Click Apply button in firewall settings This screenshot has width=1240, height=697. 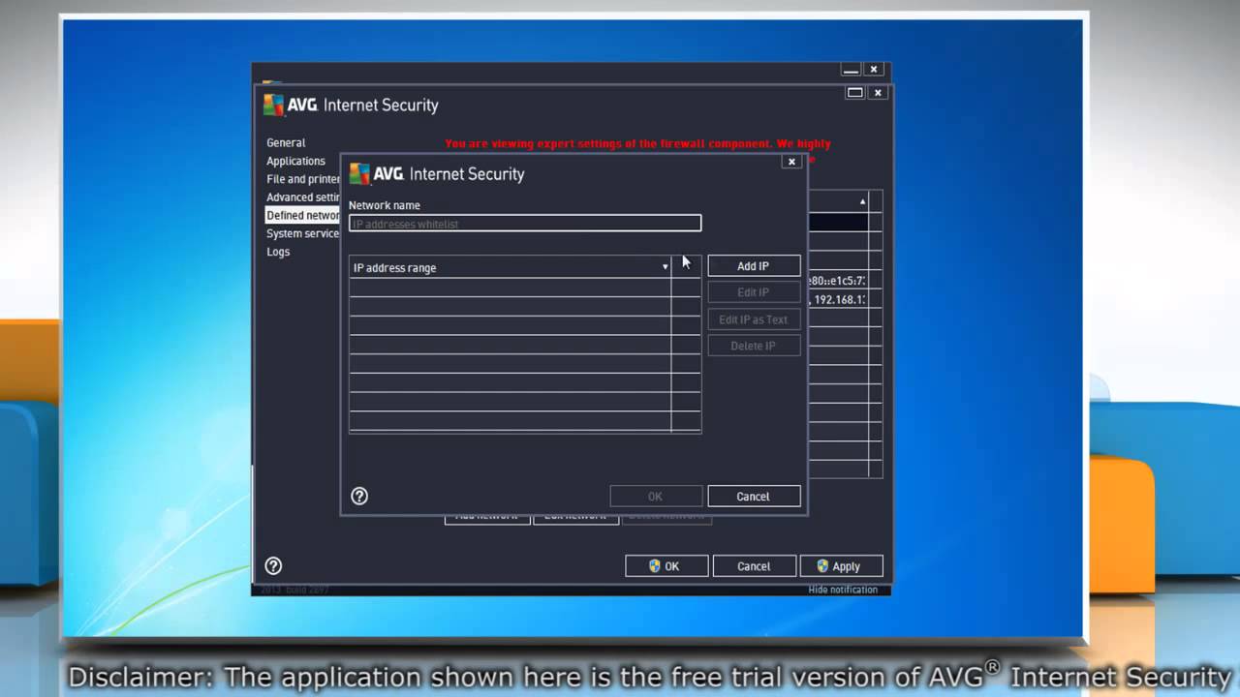tap(842, 566)
